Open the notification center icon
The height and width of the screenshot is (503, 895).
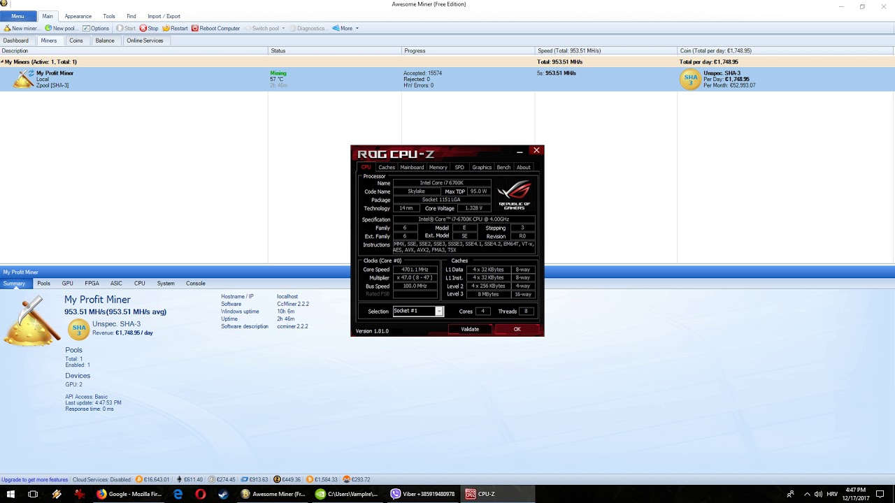[880, 494]
